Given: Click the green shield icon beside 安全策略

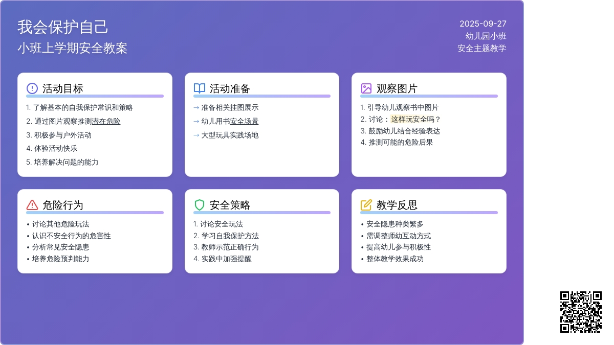Looking at the screenshot, I should (x=200, y=205).
